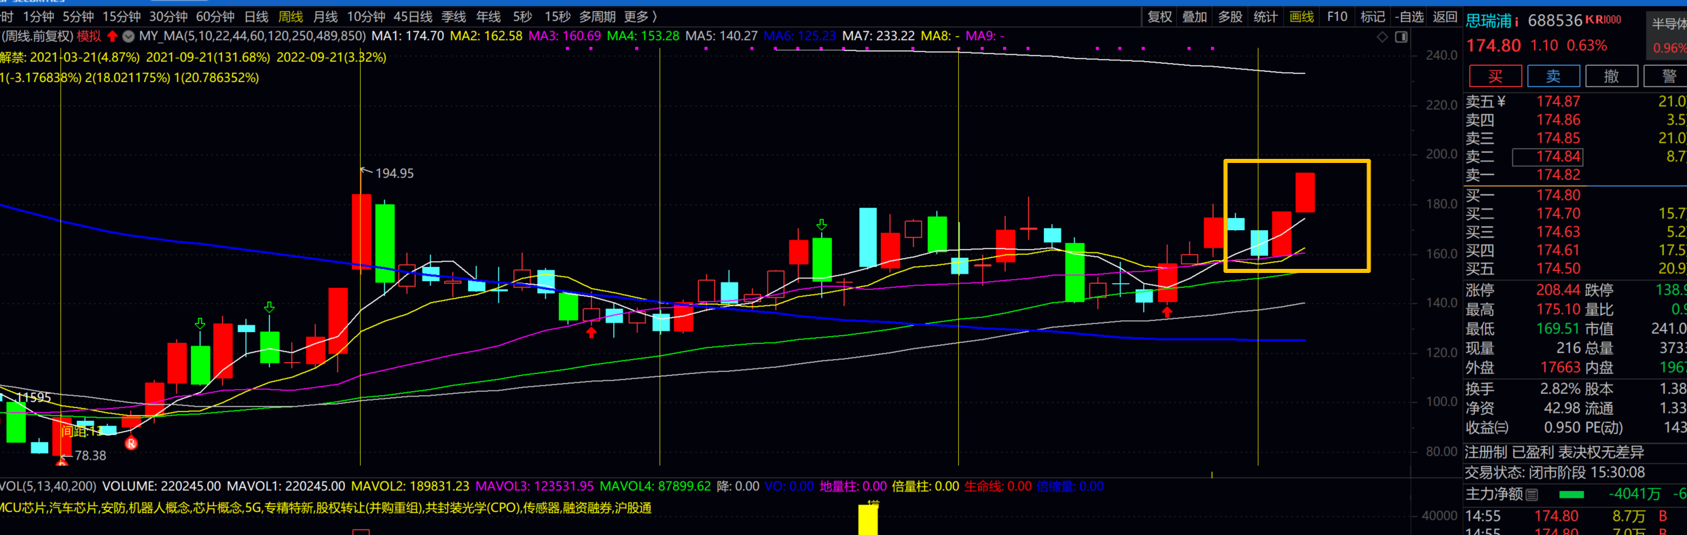
Task: Open the ¥ icon beside 卖五
Action: coord(1502,102)
